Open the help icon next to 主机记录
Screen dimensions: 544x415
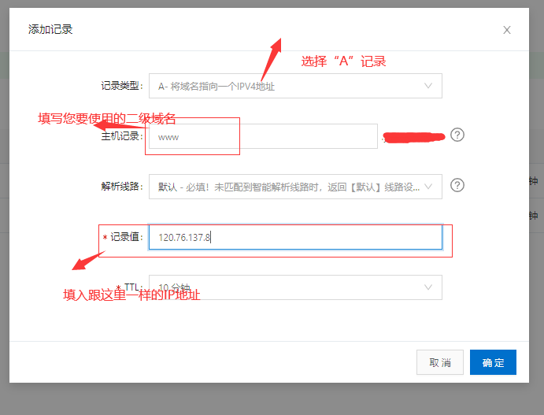(x=457, y=135)
